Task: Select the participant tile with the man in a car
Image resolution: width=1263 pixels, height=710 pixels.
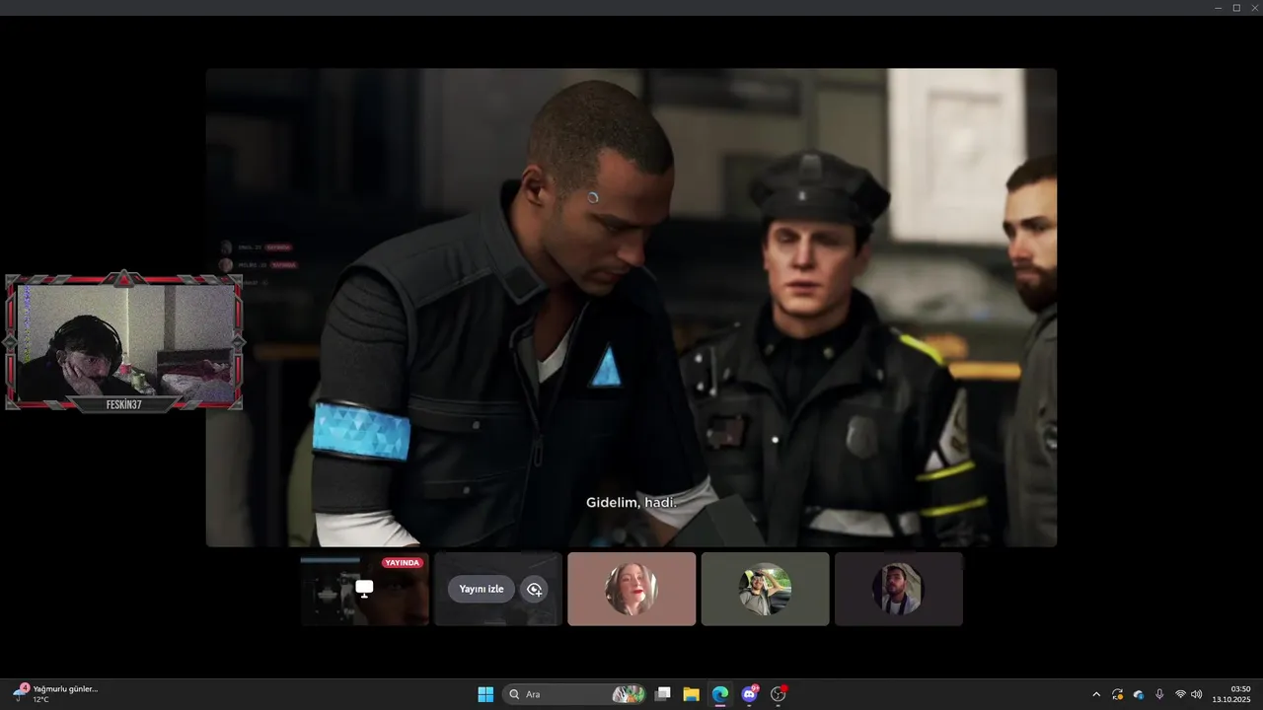Action: (x=765, y=589)
